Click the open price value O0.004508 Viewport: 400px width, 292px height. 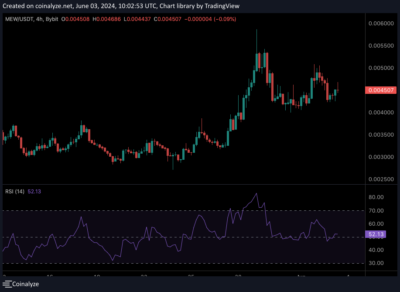coord(76,19)
